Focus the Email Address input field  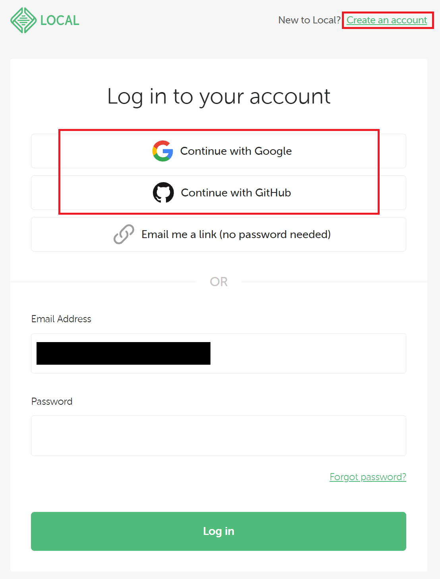[x=218, y=353]
